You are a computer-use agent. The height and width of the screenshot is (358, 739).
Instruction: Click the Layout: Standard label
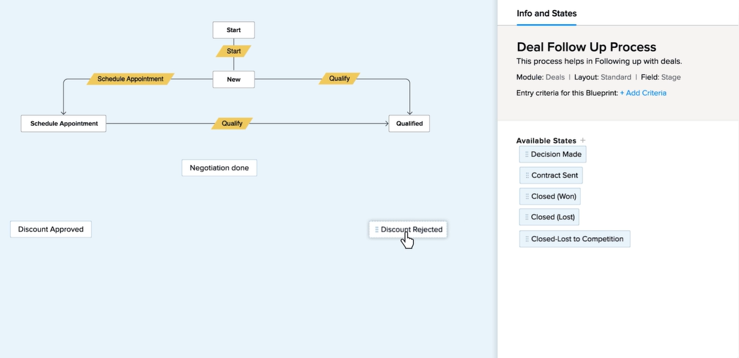coord(602,78)
